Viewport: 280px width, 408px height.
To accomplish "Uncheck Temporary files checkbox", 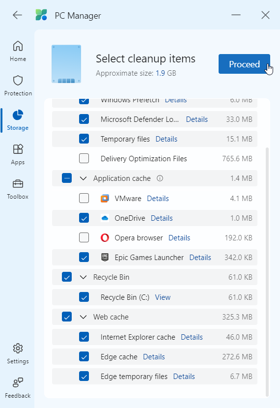I will tap(84, 139).
